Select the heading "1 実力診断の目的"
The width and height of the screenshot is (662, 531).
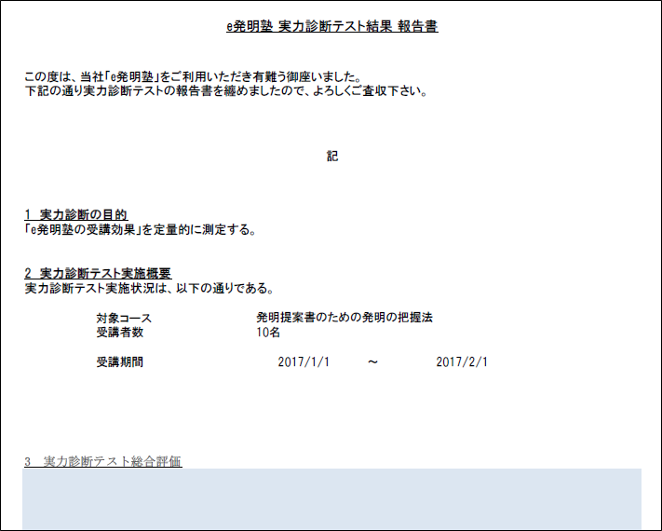point(75,215)
